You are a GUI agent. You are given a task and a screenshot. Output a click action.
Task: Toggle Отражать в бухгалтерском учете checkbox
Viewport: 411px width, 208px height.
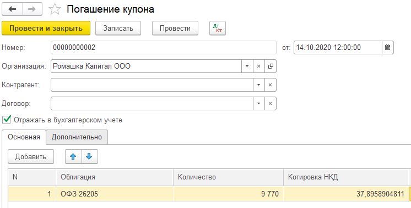[x=6, y=120]
